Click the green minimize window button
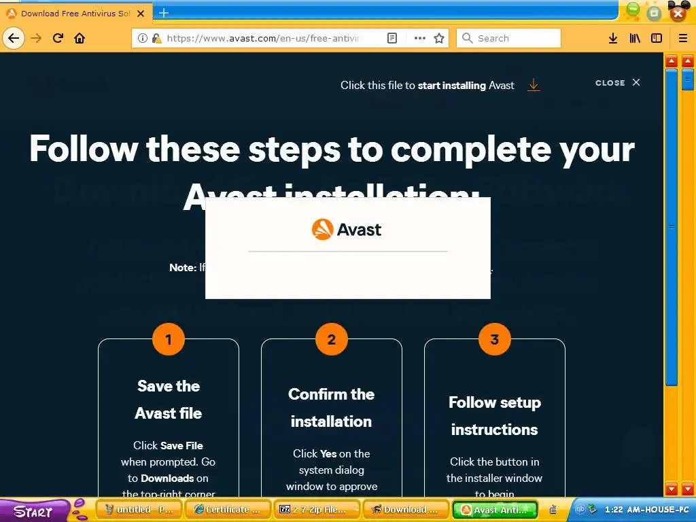 click(x=633, y=10)
